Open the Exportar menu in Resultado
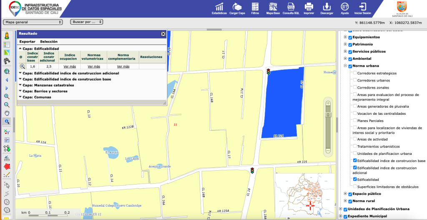427x220 pixels. click(27, 41)
